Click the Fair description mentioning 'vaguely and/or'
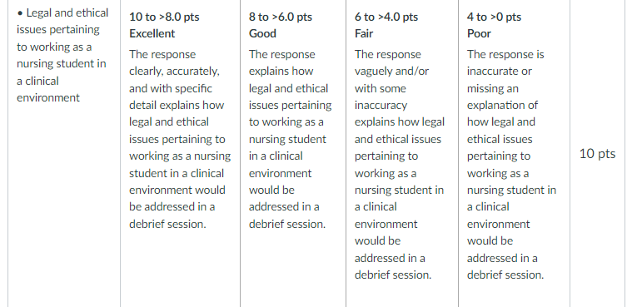Viewport: 632px width, 307px height. pos(400,165)
